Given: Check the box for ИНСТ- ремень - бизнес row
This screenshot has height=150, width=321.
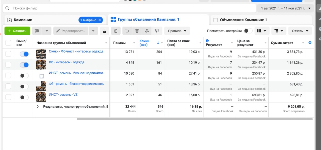Looking at the screenshot, I should click(x=8, y=75).
